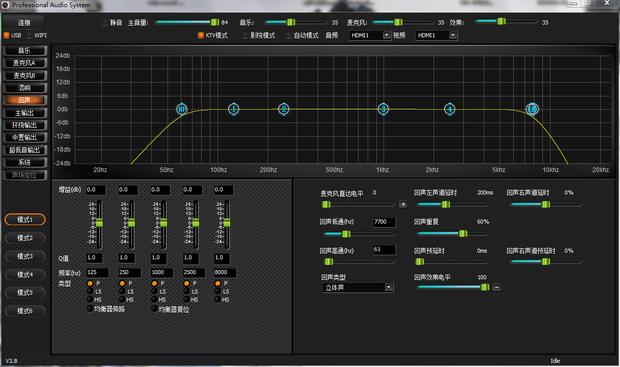Image resolution: width=620 pixels, height=367 pixels.
Task: Choose KTV模式 mode
Action: [x=201, y=35]
